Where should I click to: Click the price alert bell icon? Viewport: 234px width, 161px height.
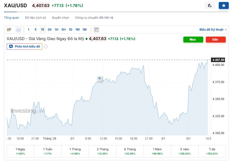click(x=210, y=5)
